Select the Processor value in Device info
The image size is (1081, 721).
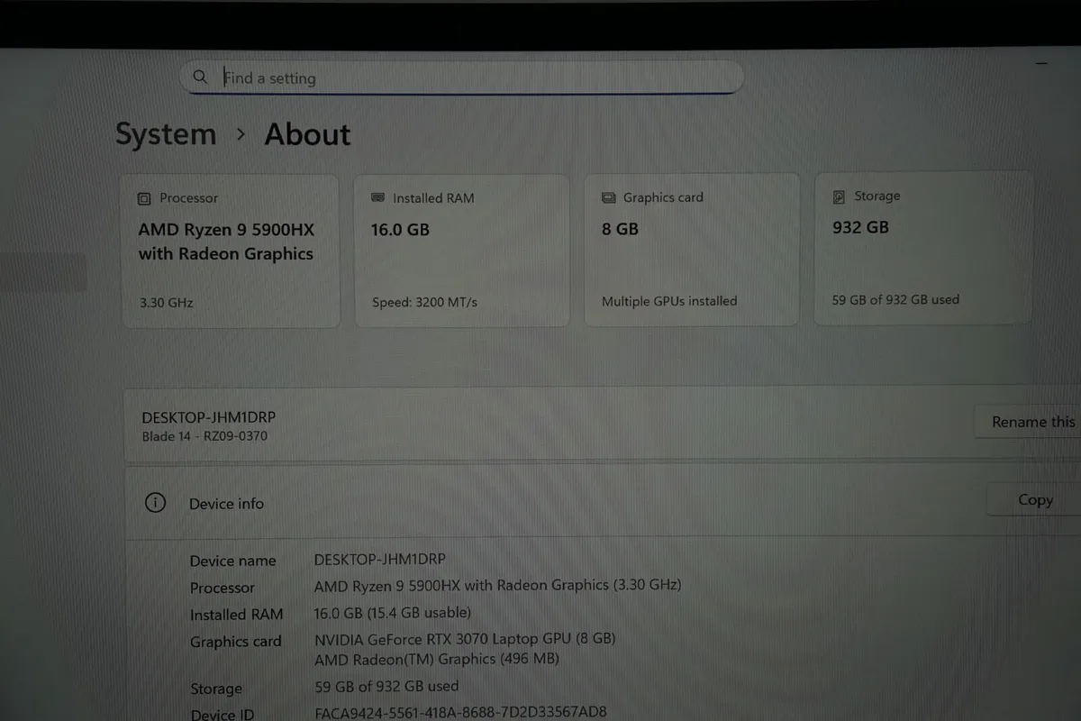[x=497, y=585]
